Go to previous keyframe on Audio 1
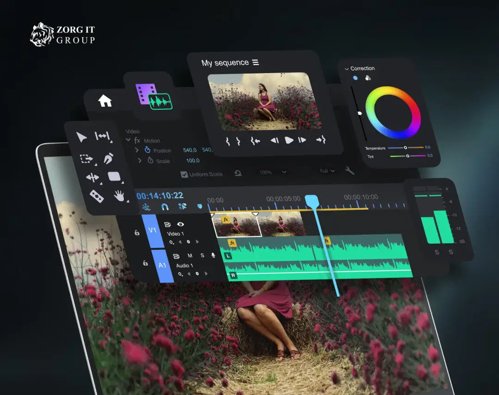The height and width of the screenshot is (395, 499). [x=189, y=274]
